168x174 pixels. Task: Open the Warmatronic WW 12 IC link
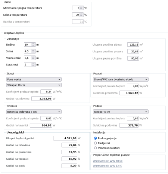108,166
